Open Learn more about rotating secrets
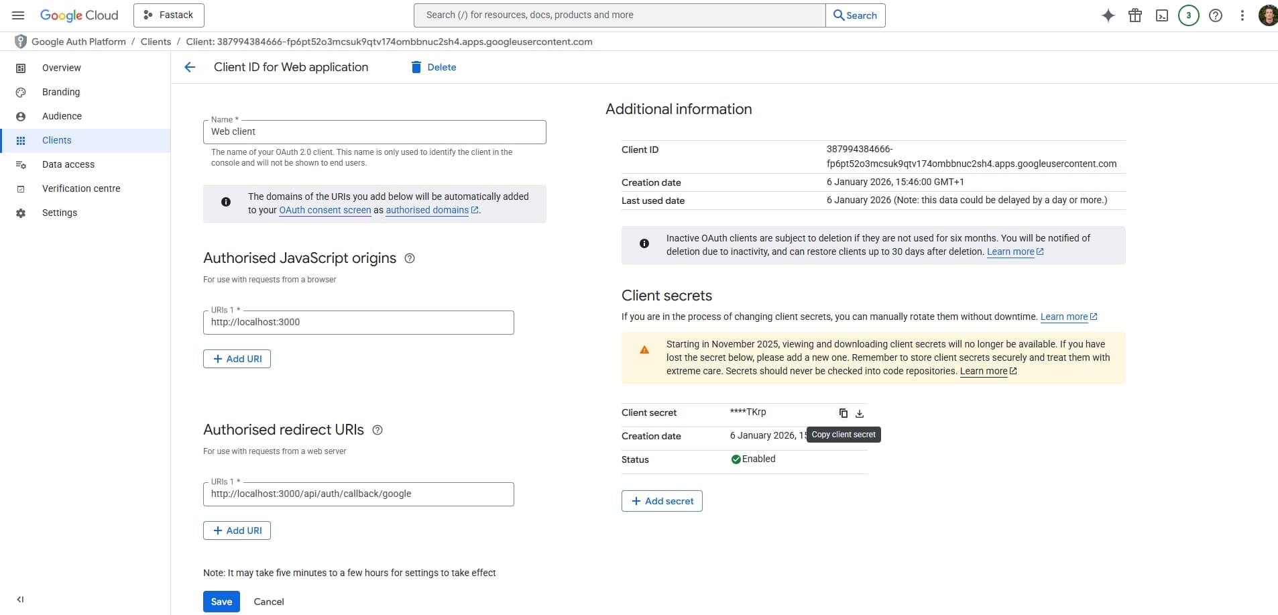Image resolution: width=1278 pixels, height=615 pixels. pyautogui.click(x=1069, y=317)
